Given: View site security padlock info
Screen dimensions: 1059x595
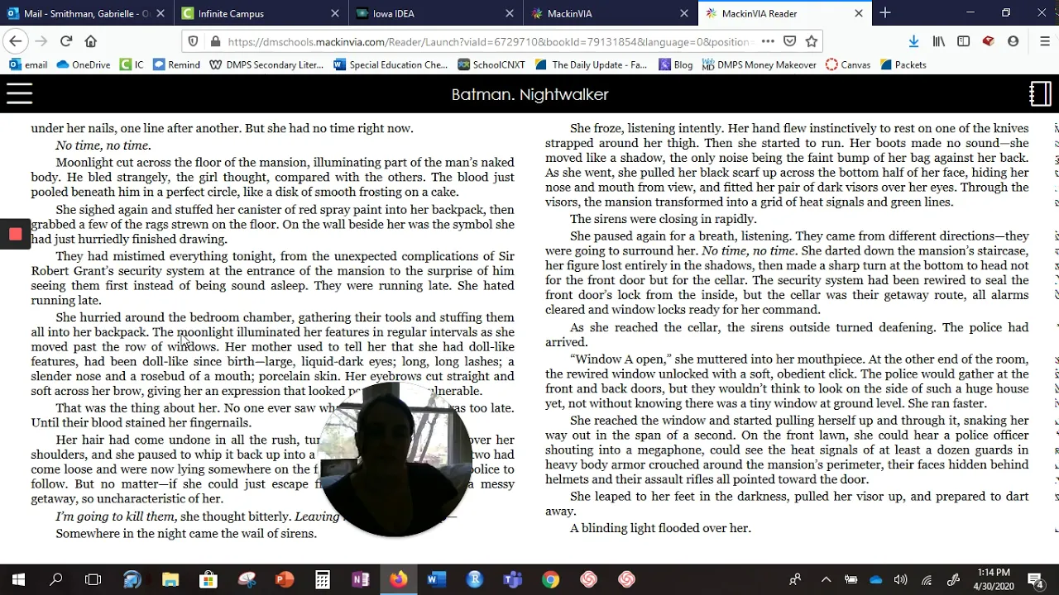Looking at the screenshot, I should pyautogui.click(x=215, y=41).
